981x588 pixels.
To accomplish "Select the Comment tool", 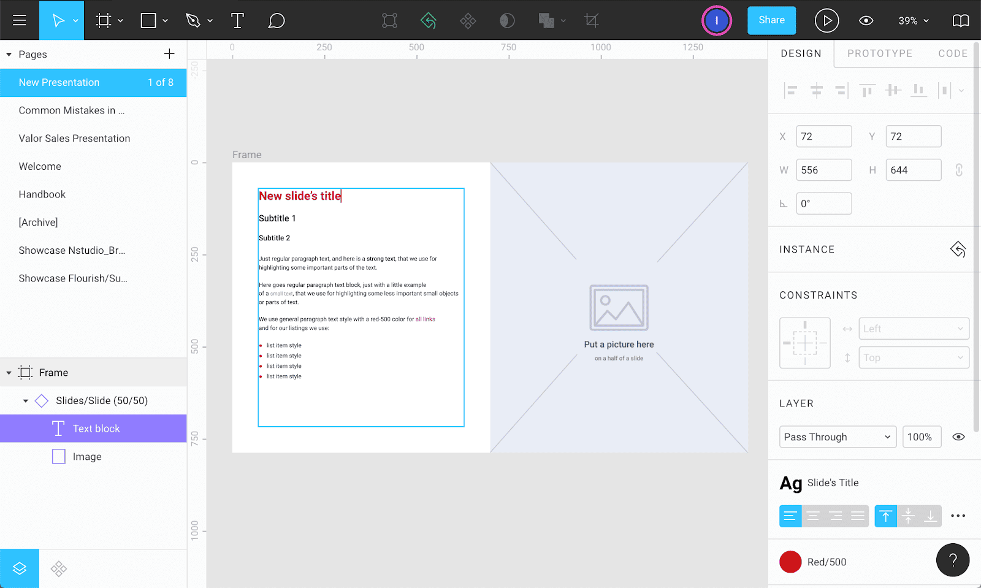I will point(276,20).
